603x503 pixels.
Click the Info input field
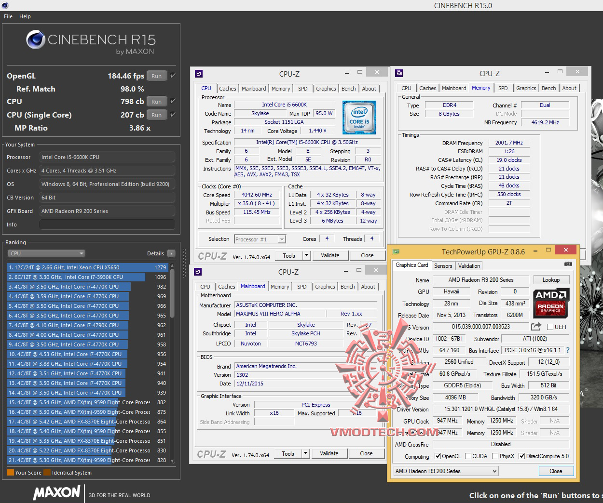tap(107, 225)
